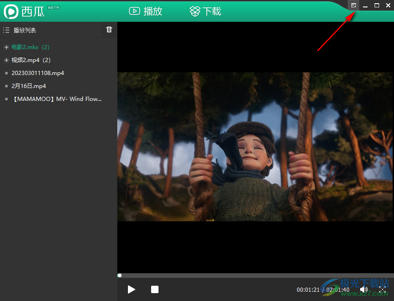Click the 播放列表 header label

[x=25, y=30]
